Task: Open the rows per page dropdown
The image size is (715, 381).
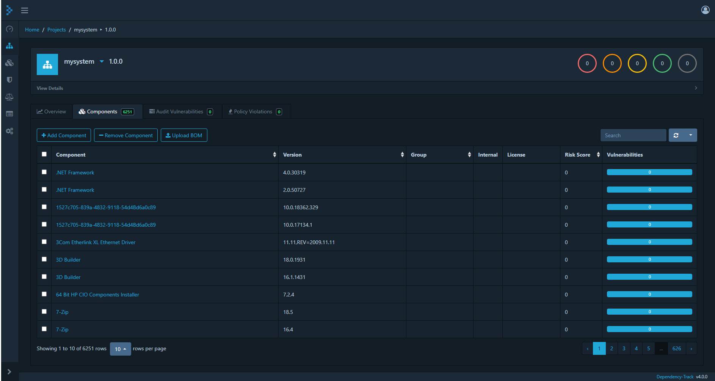Action: (120, 349)
